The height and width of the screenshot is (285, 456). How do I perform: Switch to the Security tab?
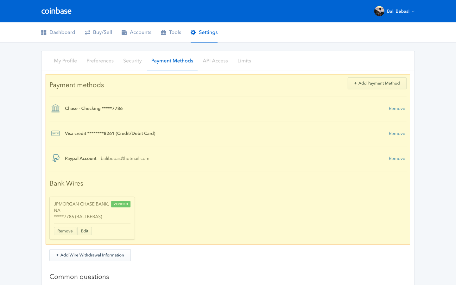tap(132, 61)
